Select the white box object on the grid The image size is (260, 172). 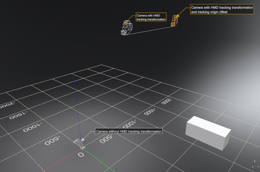click(x=208, y=133)
